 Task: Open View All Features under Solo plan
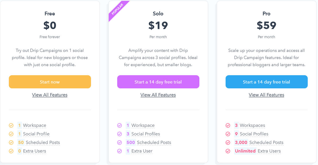click(158, 95)
